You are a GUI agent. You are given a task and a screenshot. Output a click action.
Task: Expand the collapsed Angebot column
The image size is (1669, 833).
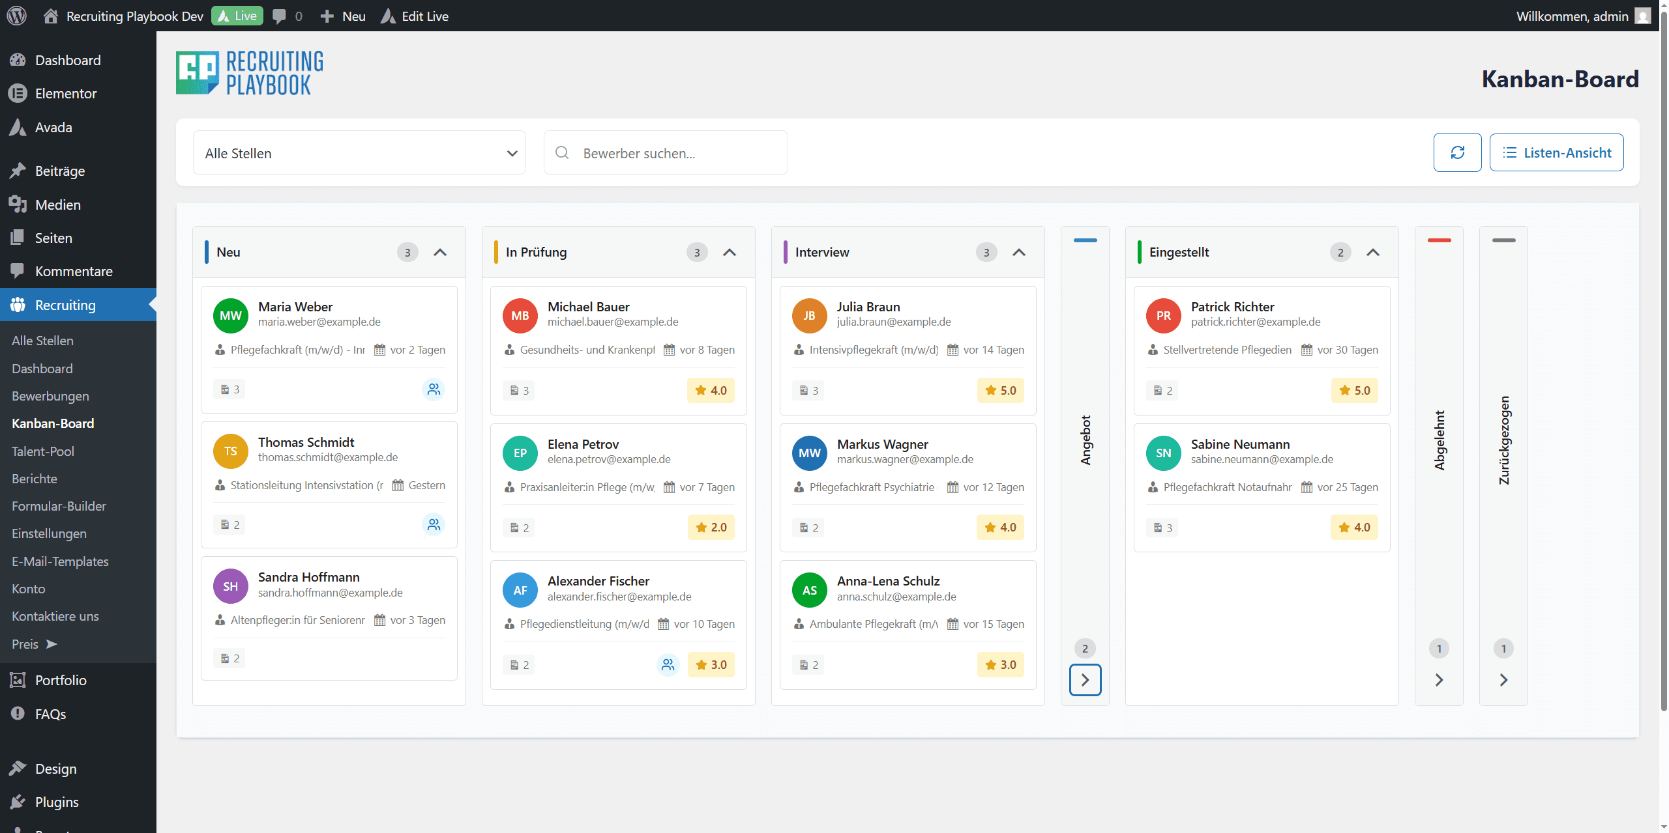[x=1085, y=680]
